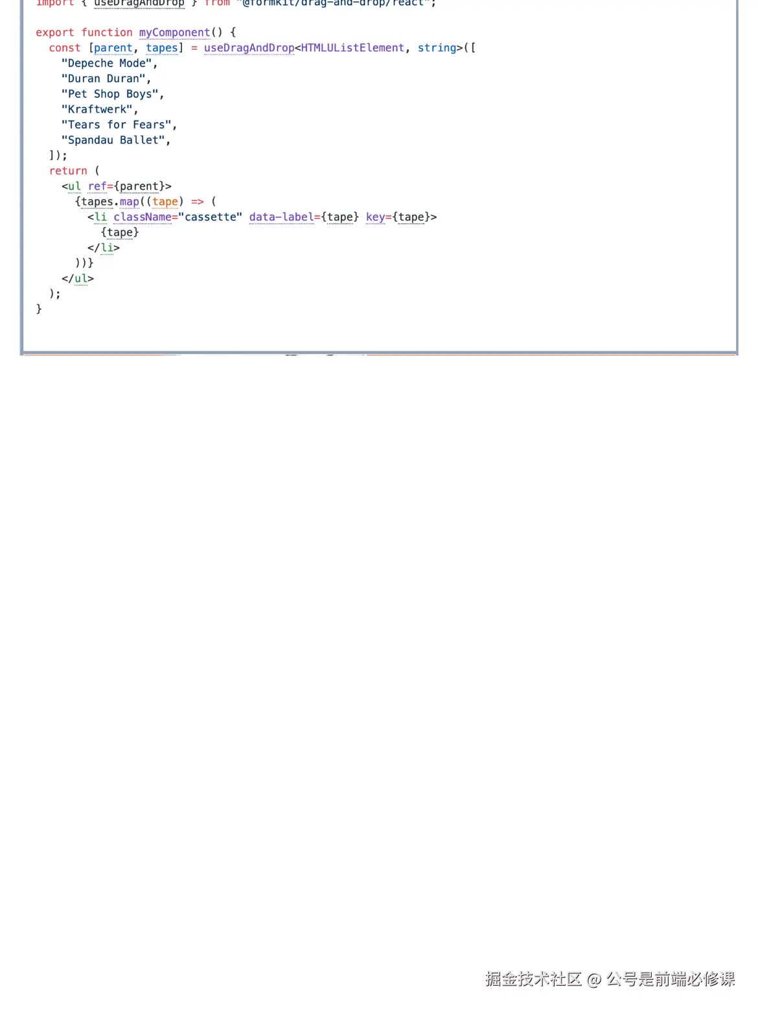Select the "Pet Shop Boys" string
The height and width of the screenshot is (1011, 758).
[109, 95]
